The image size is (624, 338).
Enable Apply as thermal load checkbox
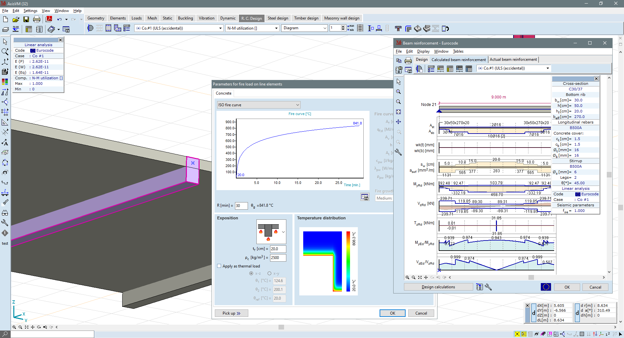(x=219, y=266)
